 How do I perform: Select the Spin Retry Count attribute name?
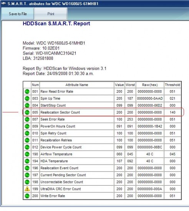pos(53,133)
